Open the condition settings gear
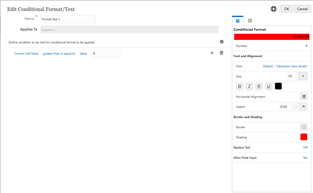 click(222, 42)
